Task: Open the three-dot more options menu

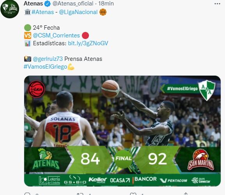Action: point(217,4)
